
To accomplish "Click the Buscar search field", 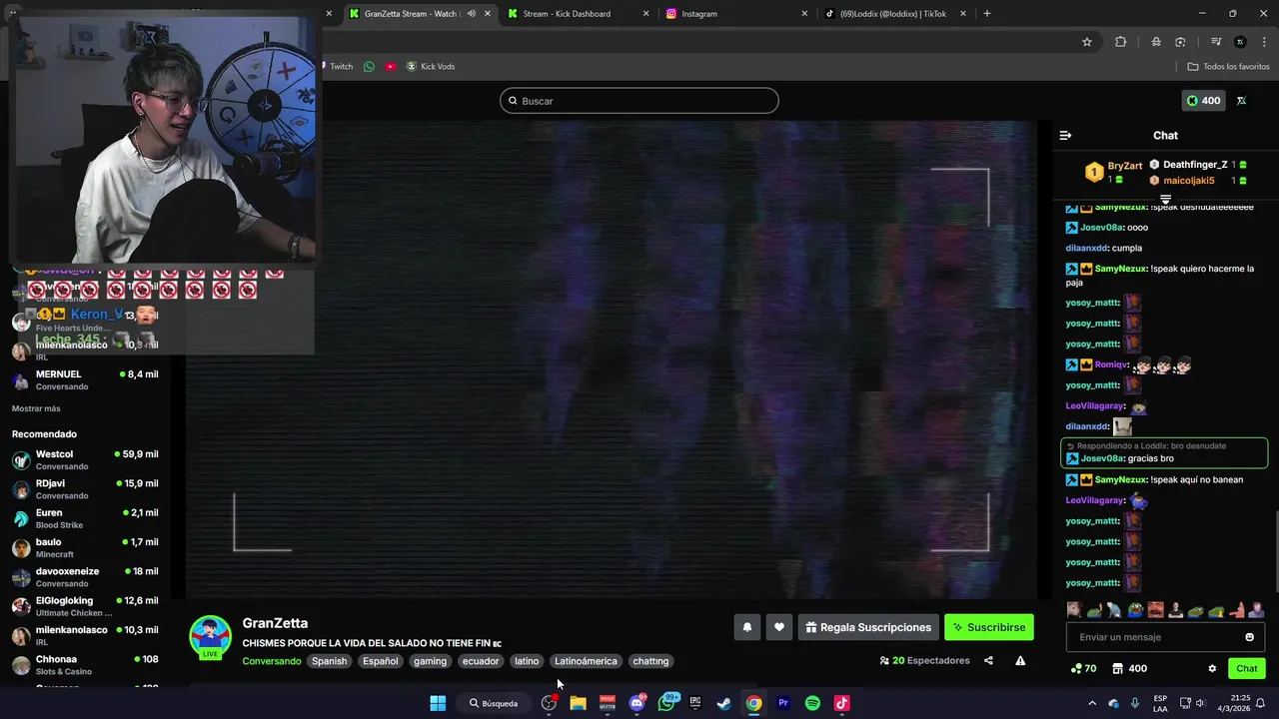I will tap(639, 101).
